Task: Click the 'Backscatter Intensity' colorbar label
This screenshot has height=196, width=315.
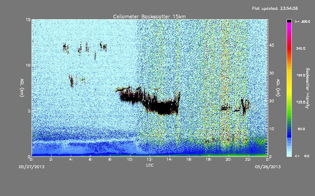Action: 308,88
